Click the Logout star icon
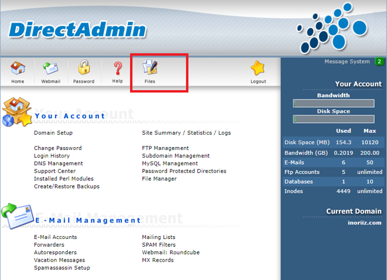This screenshot has width=387, height=280. [x=258, y=68]
